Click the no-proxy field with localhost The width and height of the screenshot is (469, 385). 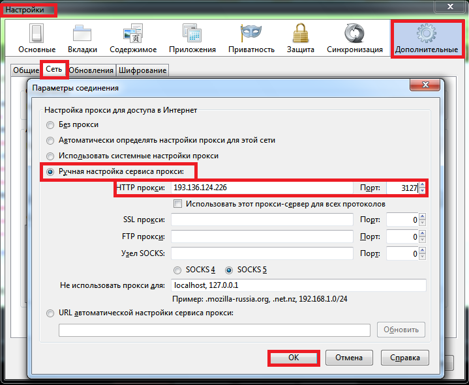[299, 285]
